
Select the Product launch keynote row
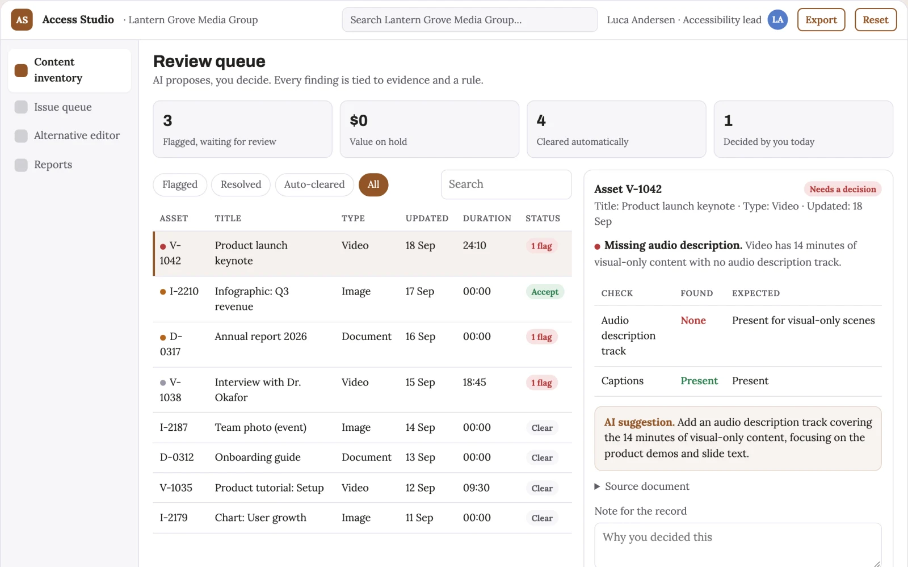[x=362, y=253]
